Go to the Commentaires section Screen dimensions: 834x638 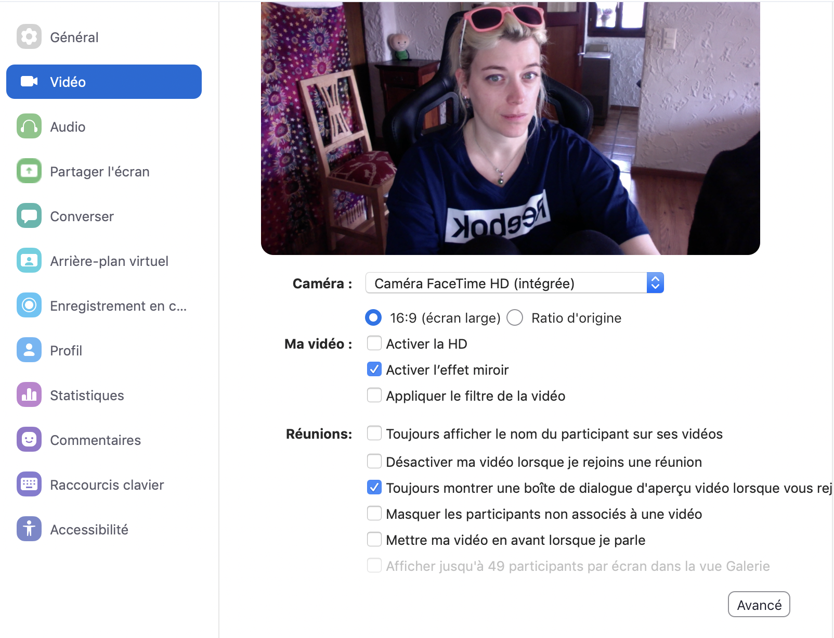[x=104, y=440]
